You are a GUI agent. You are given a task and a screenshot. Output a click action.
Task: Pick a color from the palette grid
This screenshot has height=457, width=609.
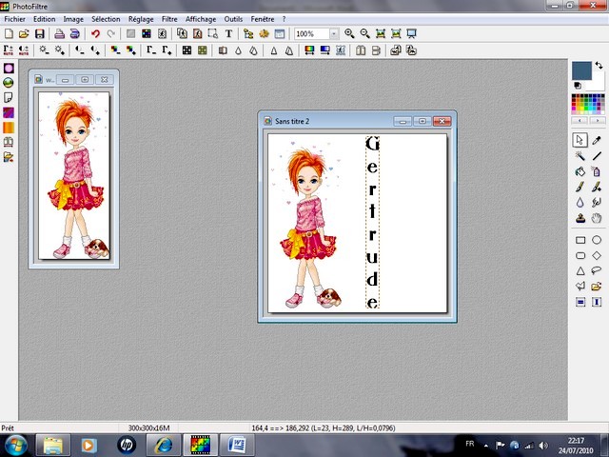tap(588, 104)
